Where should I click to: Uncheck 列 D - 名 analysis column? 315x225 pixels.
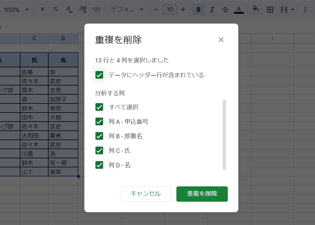point(99,165)
